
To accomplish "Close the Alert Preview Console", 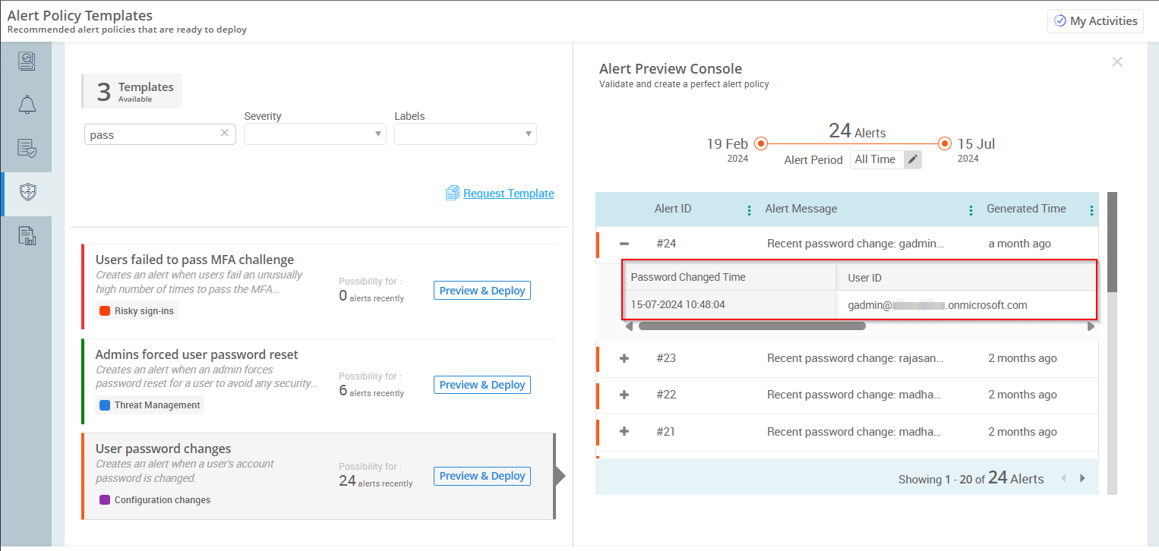I will pyautogui.click(x=1117, y=61).
